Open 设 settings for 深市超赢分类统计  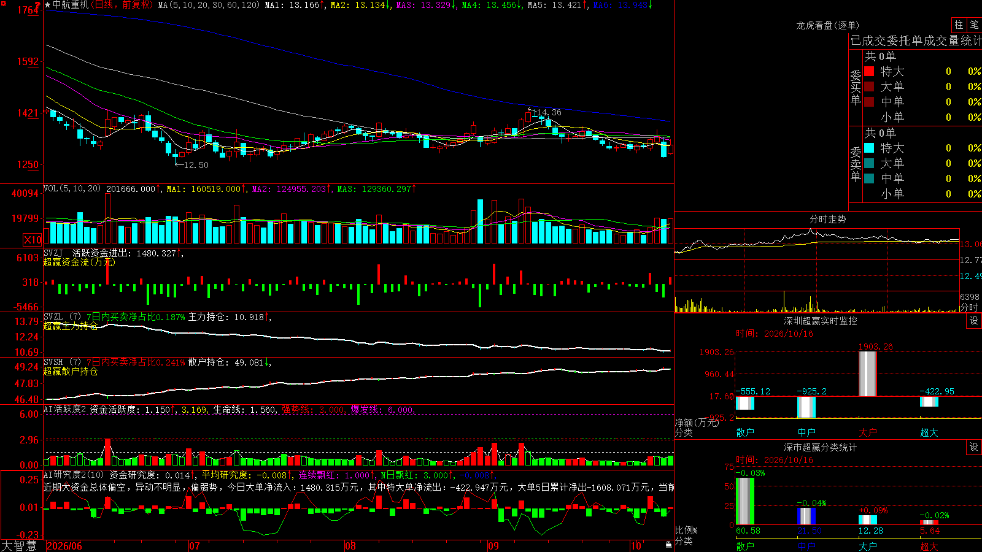pos(974,447)
